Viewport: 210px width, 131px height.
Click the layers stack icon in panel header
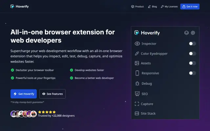pos(186,33)
